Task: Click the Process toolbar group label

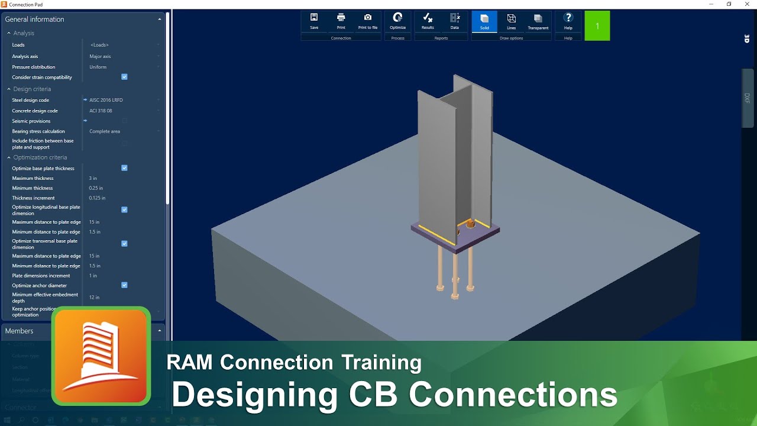Action: pyautogui.click(x=398, y=38)
